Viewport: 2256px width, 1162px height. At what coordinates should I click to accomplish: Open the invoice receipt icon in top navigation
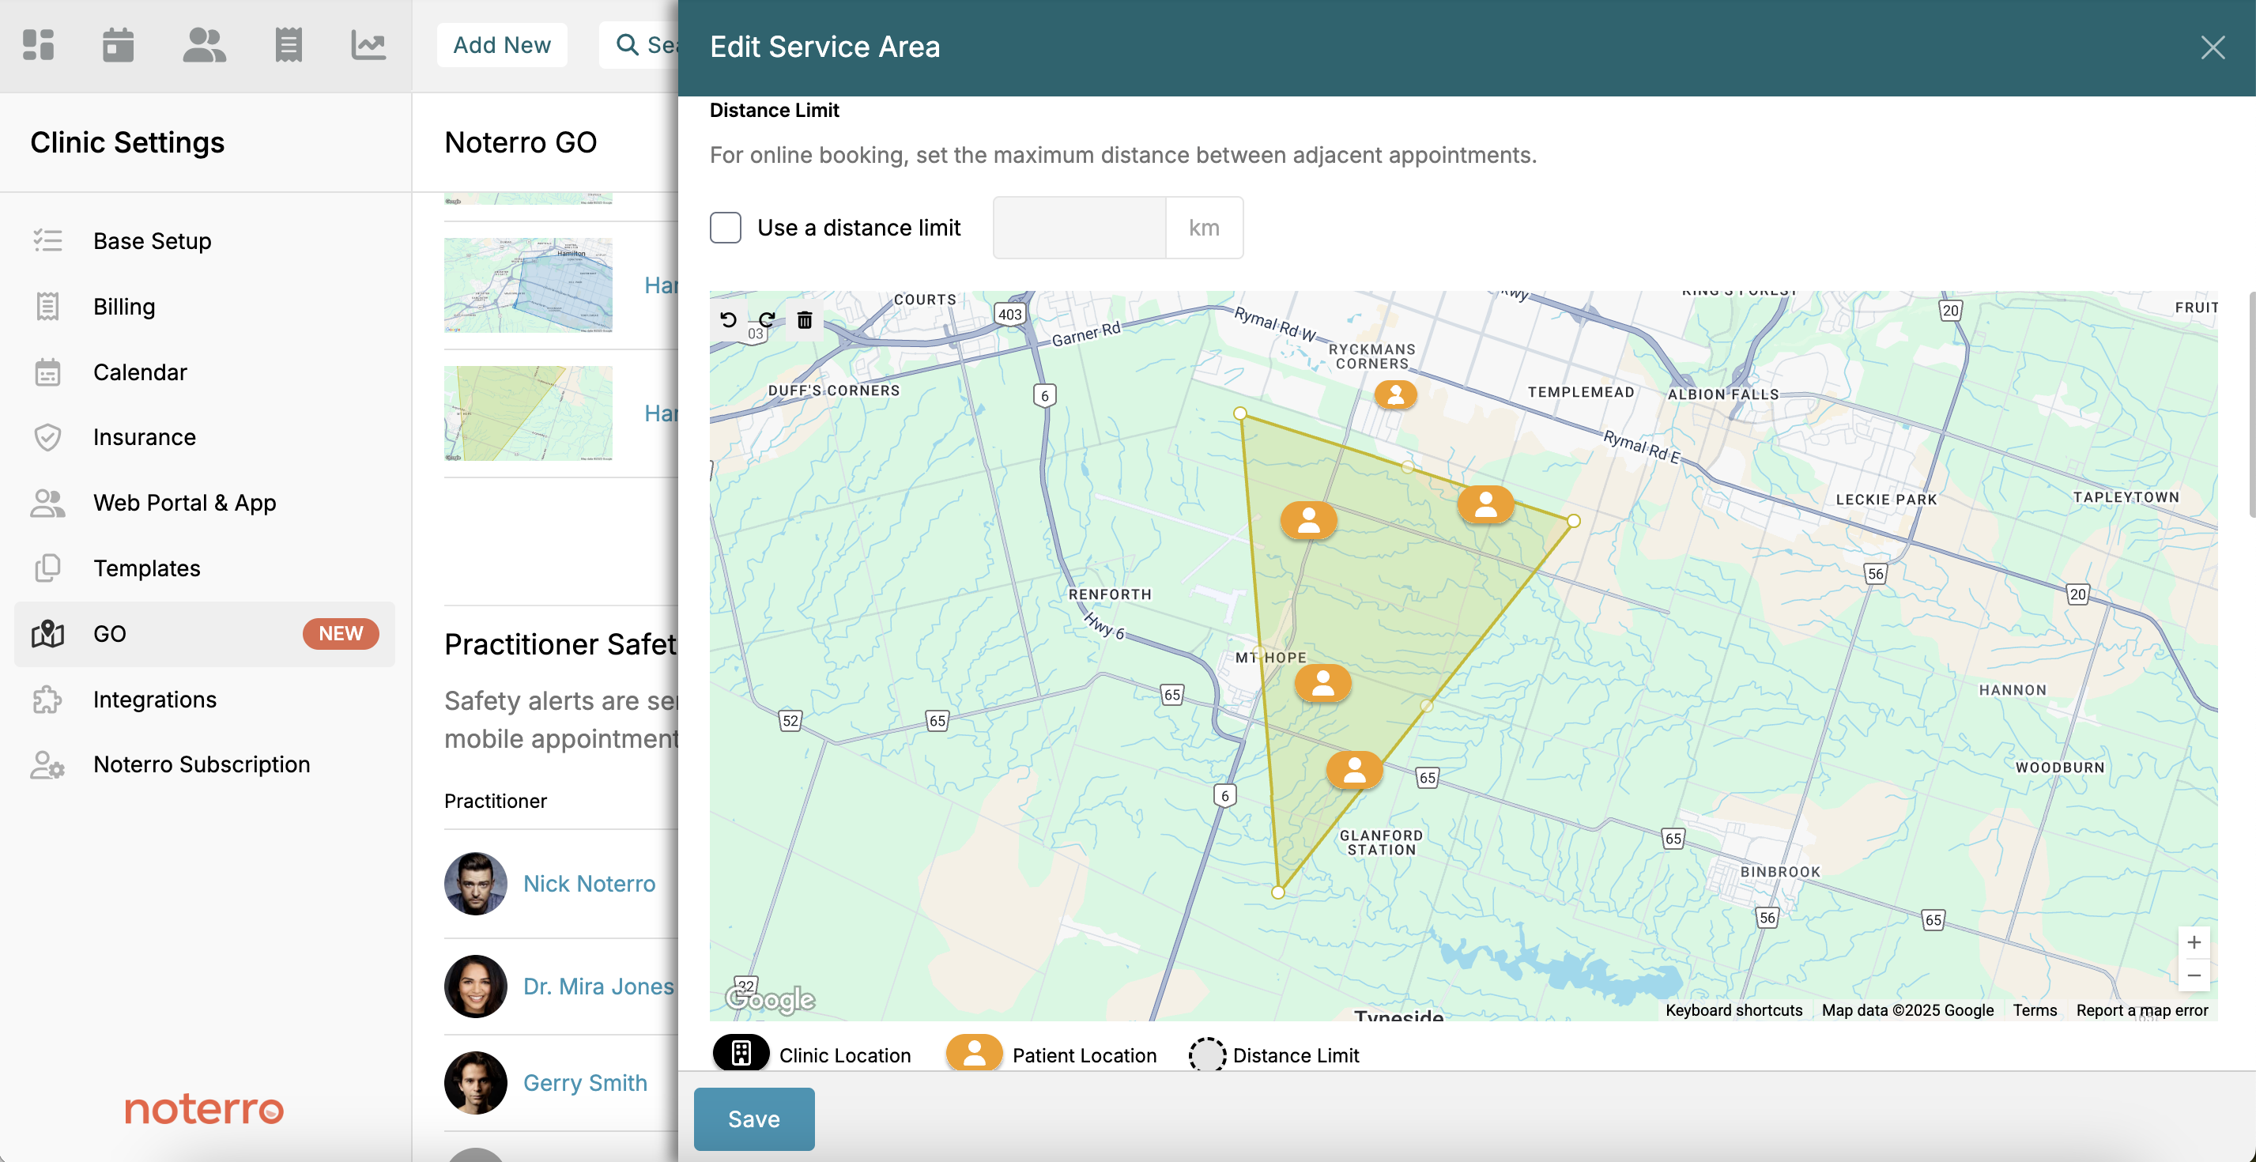pos(289,44)
